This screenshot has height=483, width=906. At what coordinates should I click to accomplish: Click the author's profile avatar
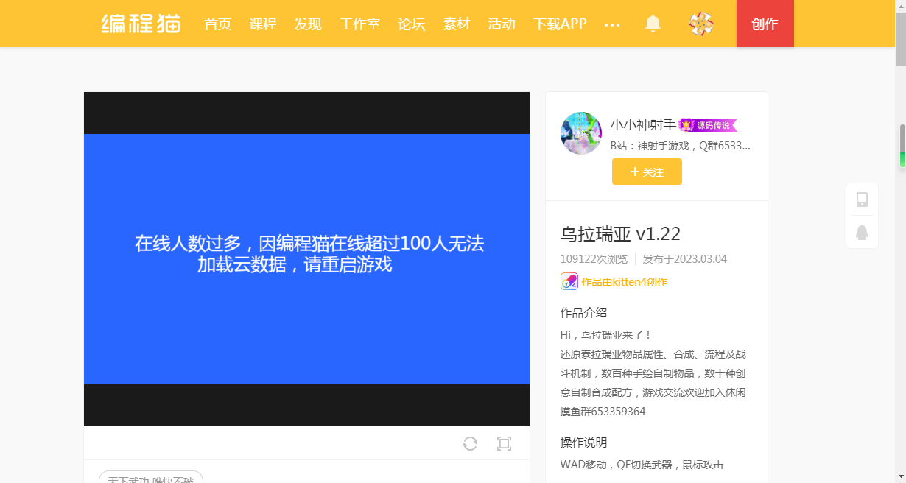click(x=581, y=133)
